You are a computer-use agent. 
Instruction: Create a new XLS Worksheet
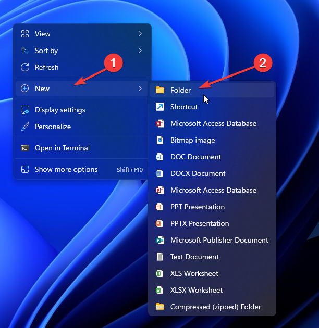coord(212,273)
